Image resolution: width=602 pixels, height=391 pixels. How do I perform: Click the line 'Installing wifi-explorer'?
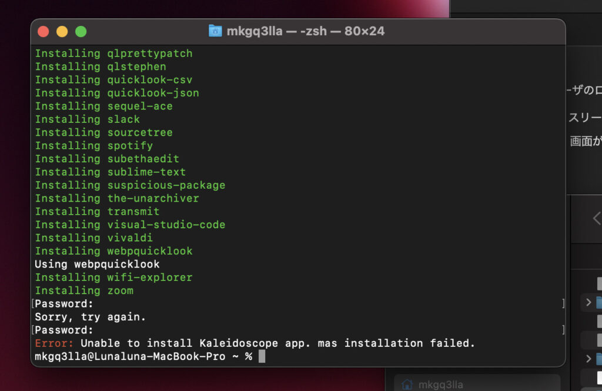[113, 278]
